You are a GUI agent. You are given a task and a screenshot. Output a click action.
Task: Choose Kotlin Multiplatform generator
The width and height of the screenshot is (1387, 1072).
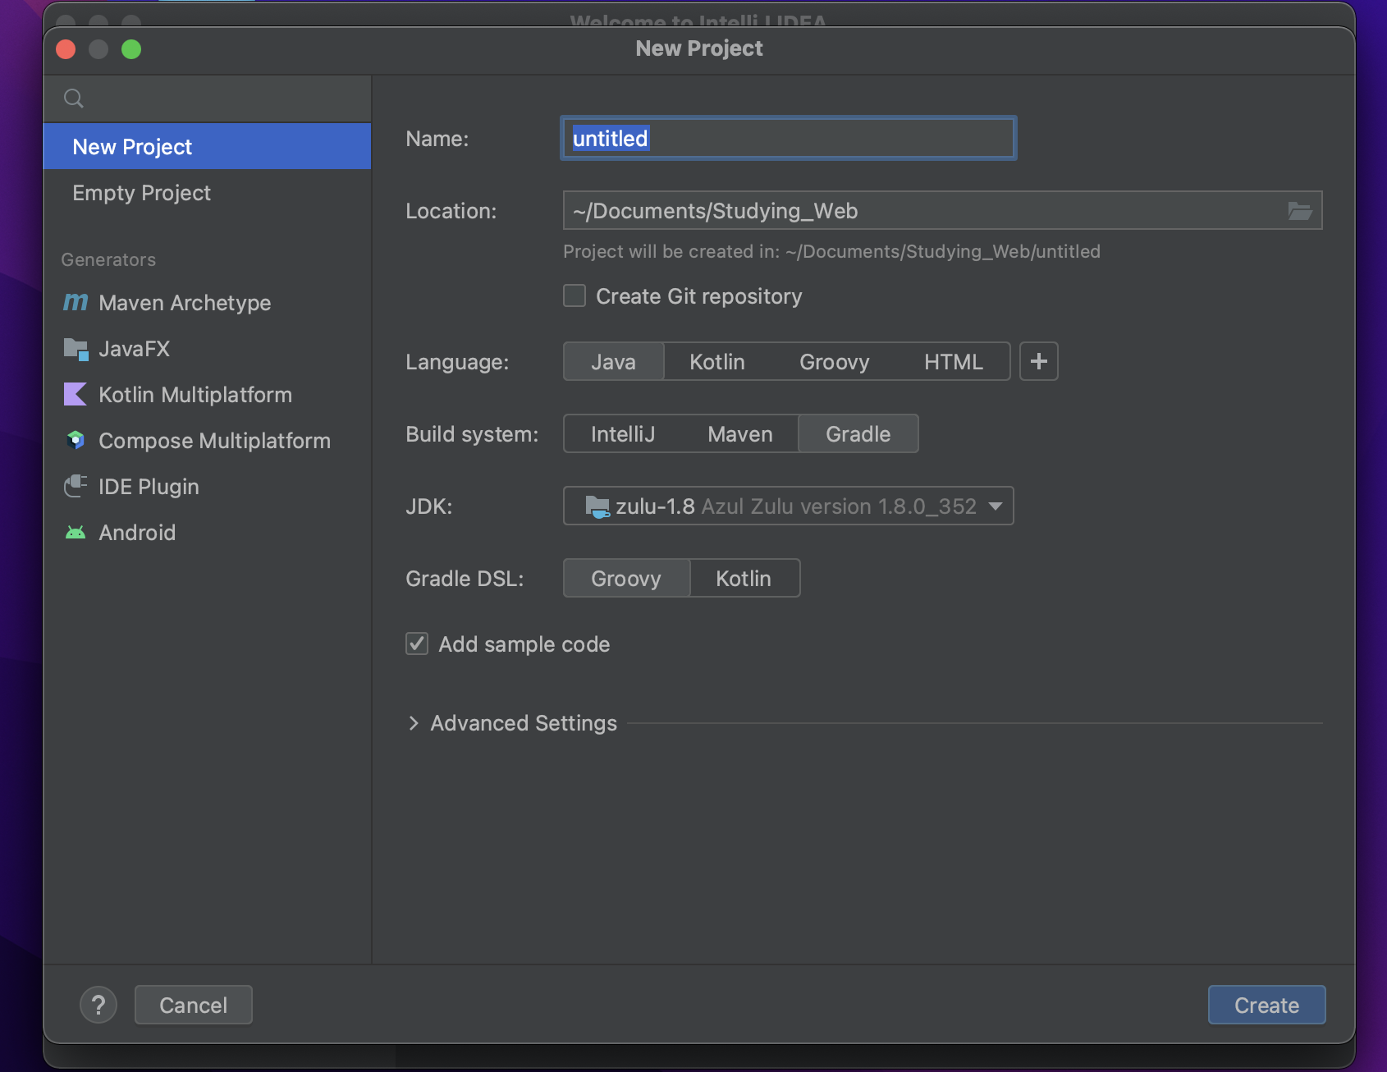click(x=207, y=395)
